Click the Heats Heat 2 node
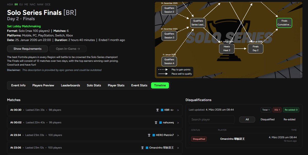The image size is (308, 155). coord(227,49)
